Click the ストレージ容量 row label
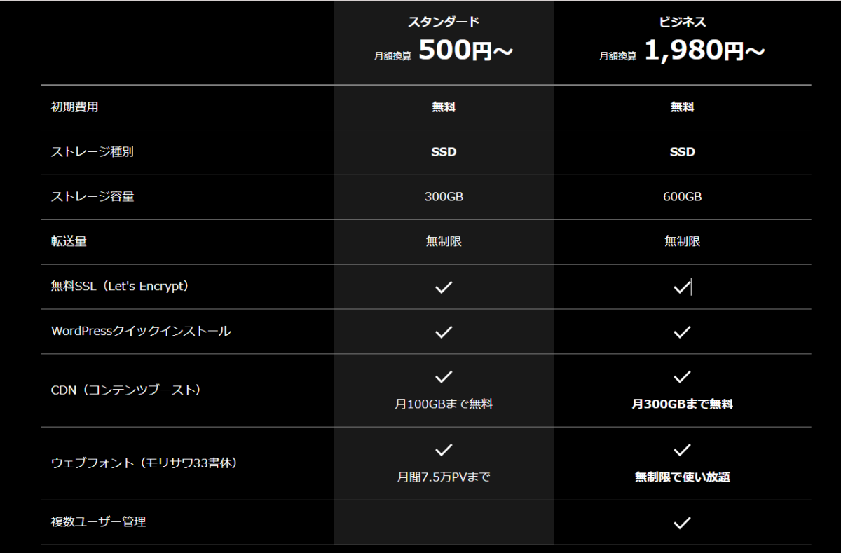The width and height of the screenshot is (841, 553). point(93,197)
